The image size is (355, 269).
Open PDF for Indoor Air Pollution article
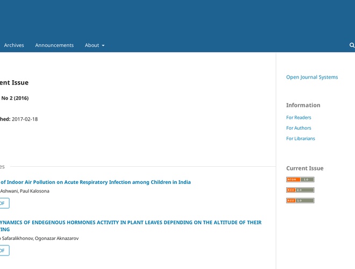point(3,203)
